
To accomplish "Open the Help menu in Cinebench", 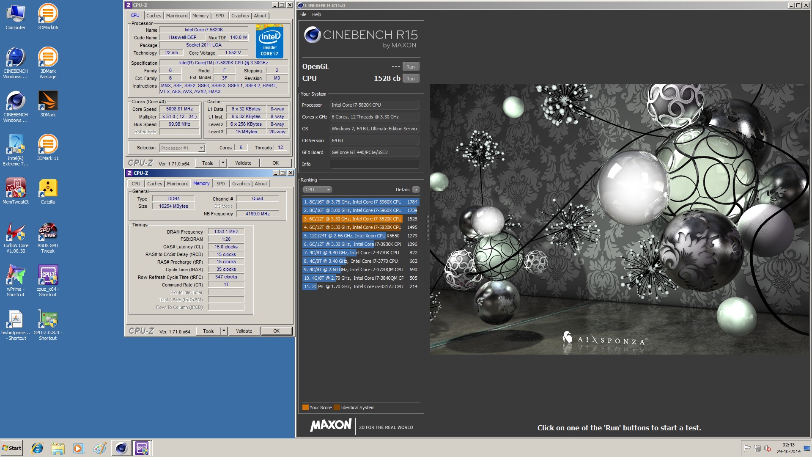I will 317,14.
